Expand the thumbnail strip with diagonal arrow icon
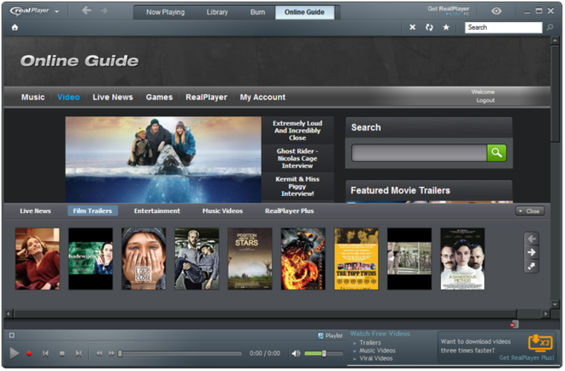565x371 pixels. 532,266
